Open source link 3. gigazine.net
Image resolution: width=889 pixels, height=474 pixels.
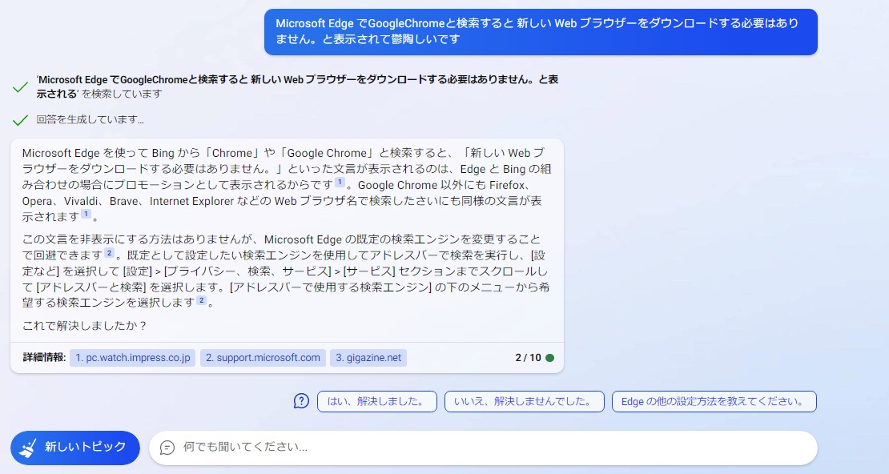(x=368, y=358)
